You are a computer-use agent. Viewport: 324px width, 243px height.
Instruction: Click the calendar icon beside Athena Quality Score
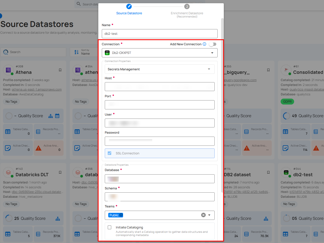tap(57, 116)
